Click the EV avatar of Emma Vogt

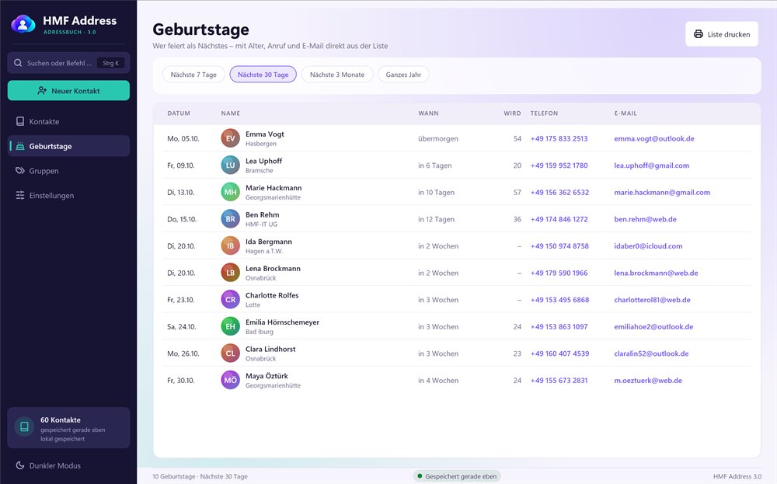coord(231,138)
